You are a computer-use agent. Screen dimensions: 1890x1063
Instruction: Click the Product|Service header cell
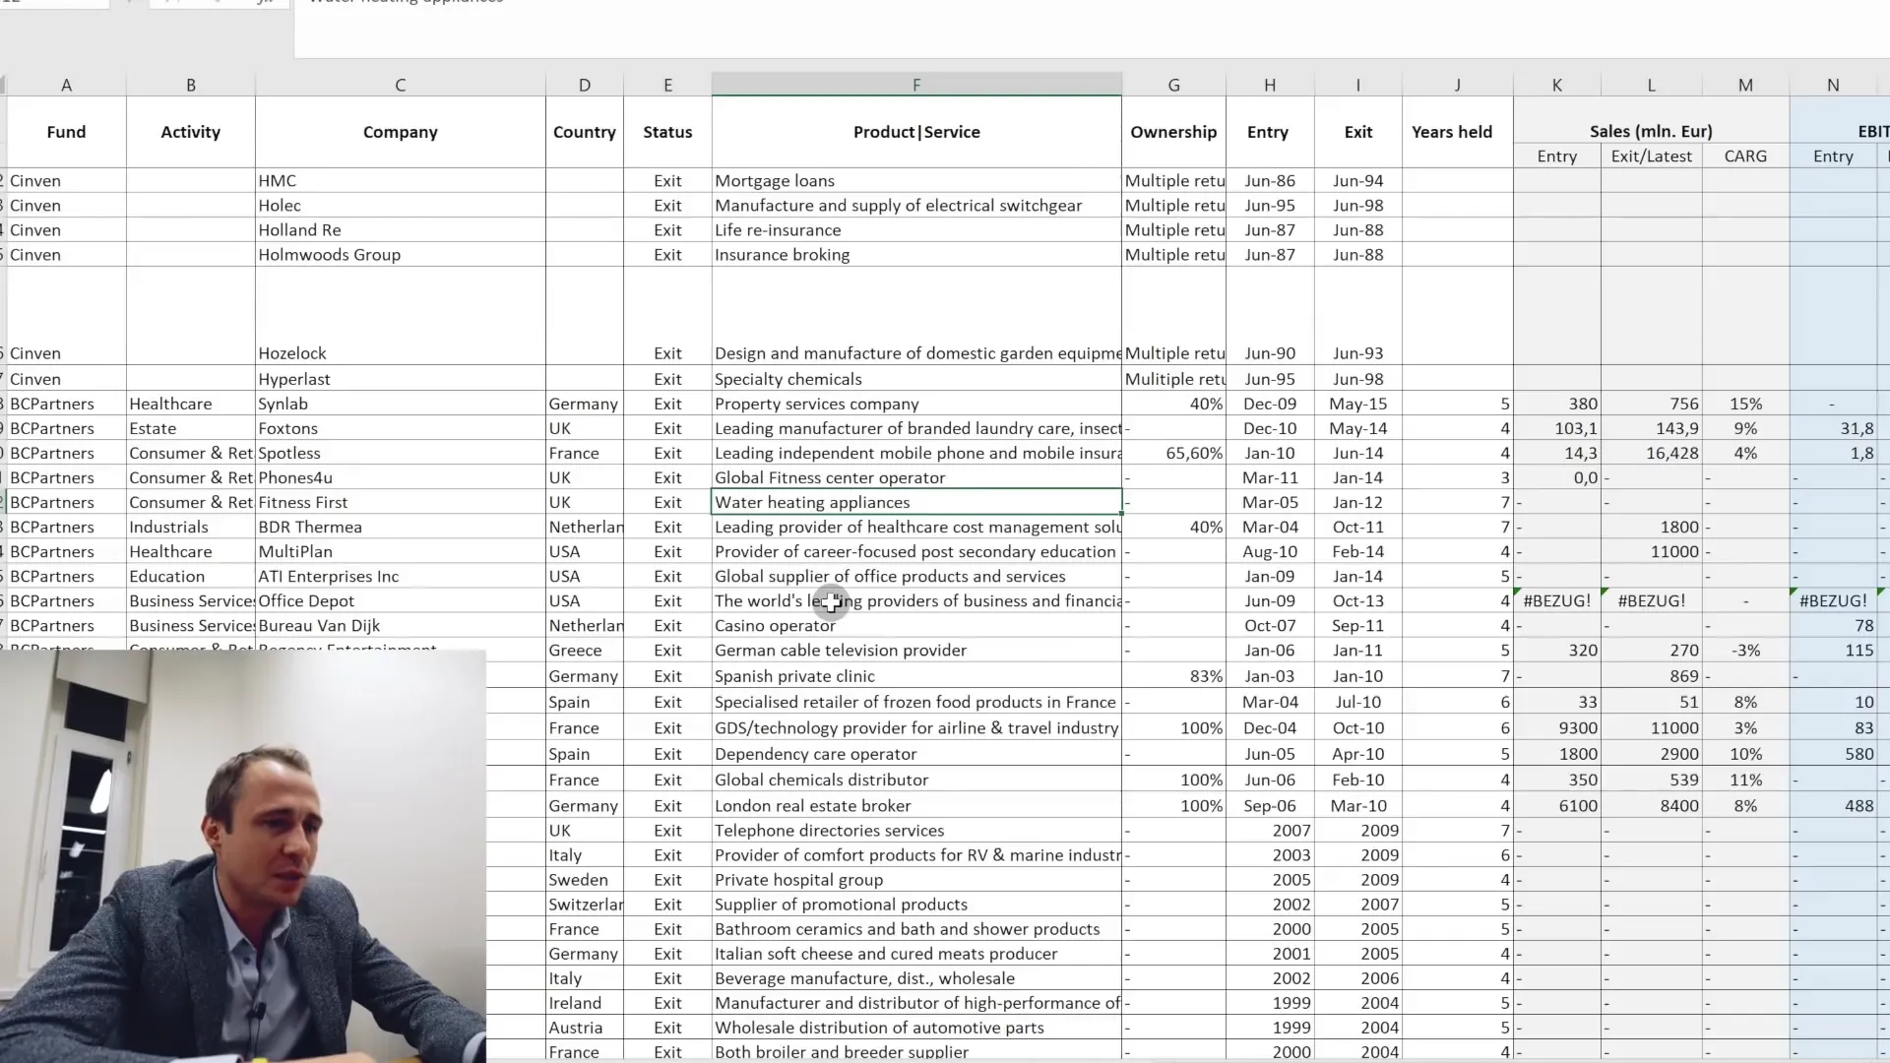coord(916,132)
